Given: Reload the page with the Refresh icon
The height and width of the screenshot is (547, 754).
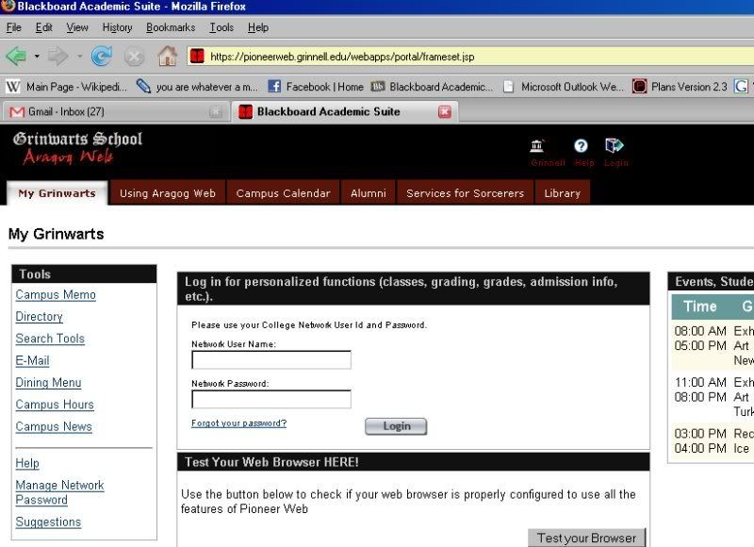Looking at the screenshot, I should (102, 57).
